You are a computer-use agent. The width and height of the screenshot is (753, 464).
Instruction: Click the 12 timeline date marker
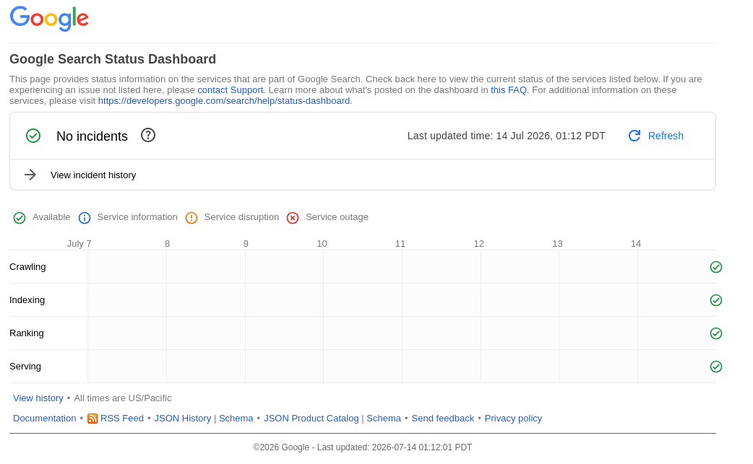[x=479, y=243]
